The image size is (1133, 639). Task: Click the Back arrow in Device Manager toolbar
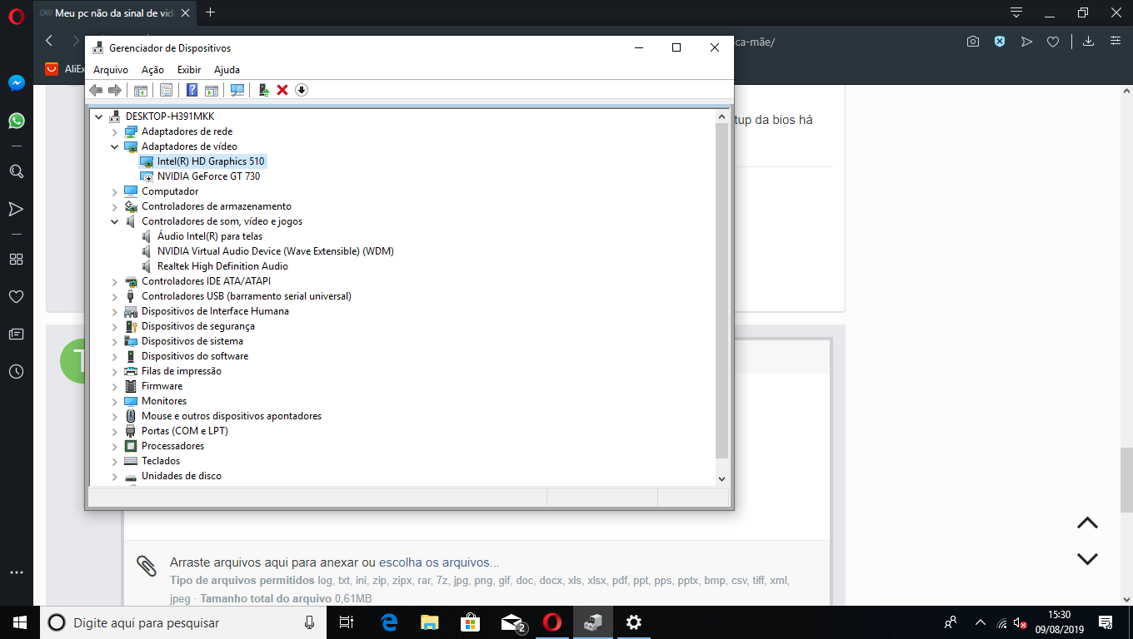(97, 90)
